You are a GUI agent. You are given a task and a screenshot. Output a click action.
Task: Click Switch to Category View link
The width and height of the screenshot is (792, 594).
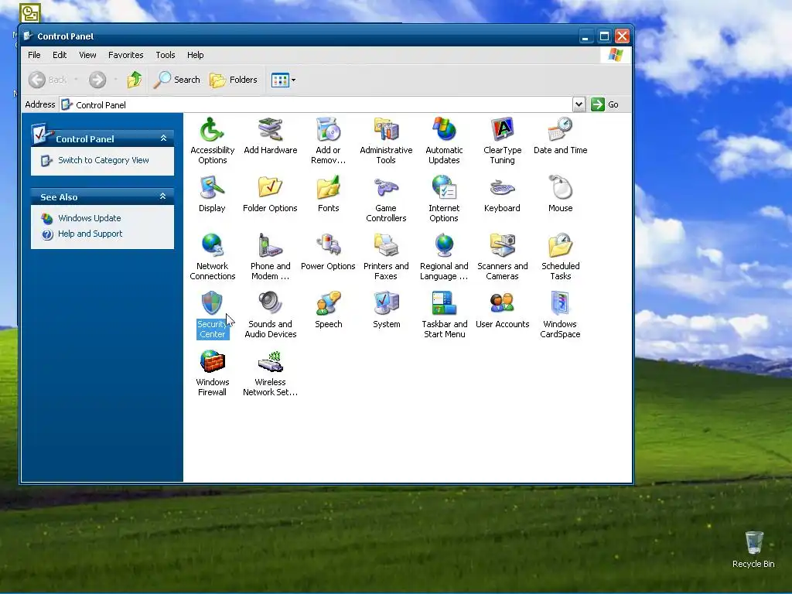104,160
